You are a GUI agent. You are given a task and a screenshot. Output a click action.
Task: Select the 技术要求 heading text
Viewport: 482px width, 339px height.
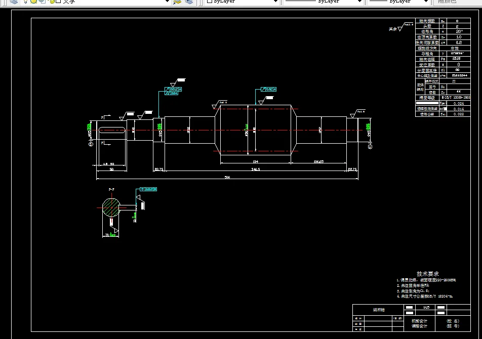(428, 274)
